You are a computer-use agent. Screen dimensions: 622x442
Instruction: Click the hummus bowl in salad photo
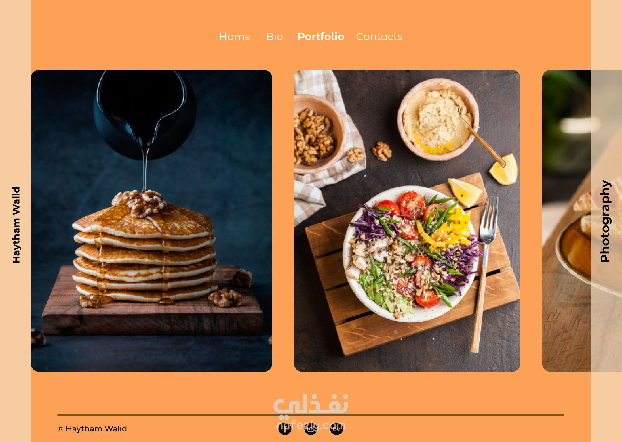pyautogui.click(x=438, y=119)
